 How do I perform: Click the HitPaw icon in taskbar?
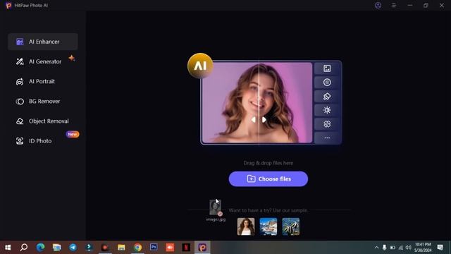click(x=202, y=248)
